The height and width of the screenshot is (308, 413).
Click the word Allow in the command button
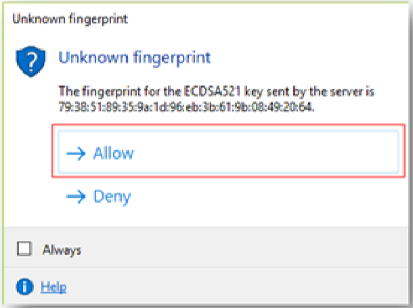[114, 153]
